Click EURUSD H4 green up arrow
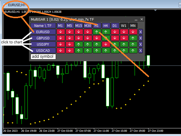 click(106, 32)
